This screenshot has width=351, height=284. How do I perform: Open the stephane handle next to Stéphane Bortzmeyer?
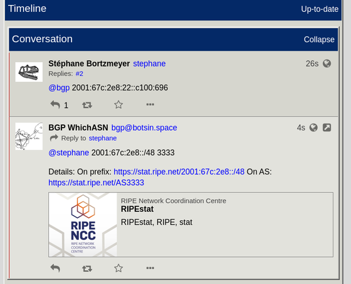coord(149,63)
